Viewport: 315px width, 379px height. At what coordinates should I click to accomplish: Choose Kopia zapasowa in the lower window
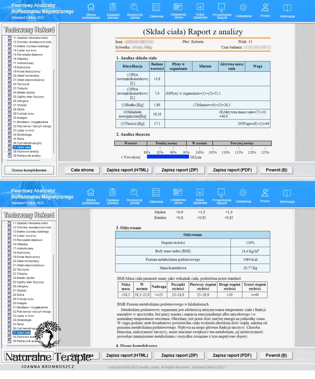[200, 196]
